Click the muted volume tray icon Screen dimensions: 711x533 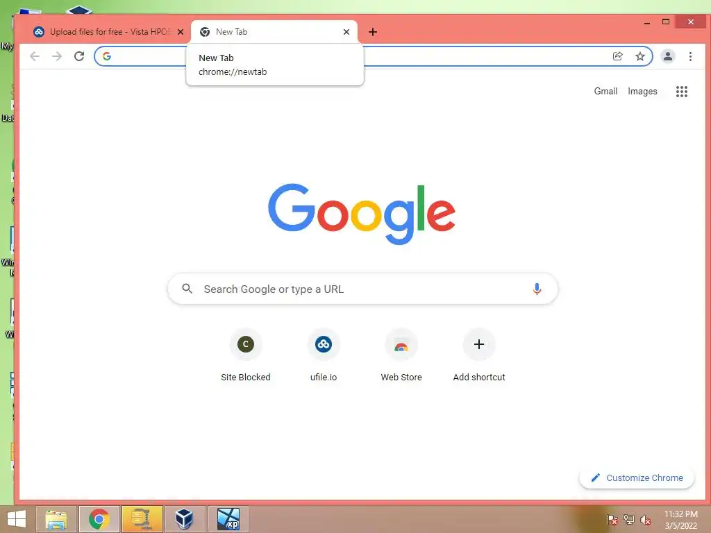(x=646, y=520)
